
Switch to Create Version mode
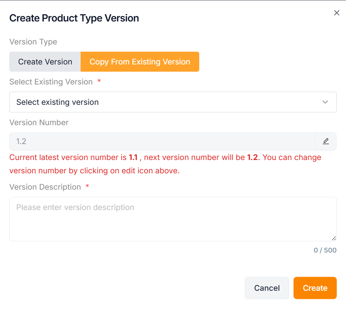tap(45, 62)
